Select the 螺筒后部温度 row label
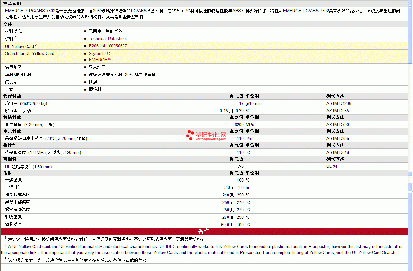The height and width of the screenshot is (271, 413). (18, 195)
